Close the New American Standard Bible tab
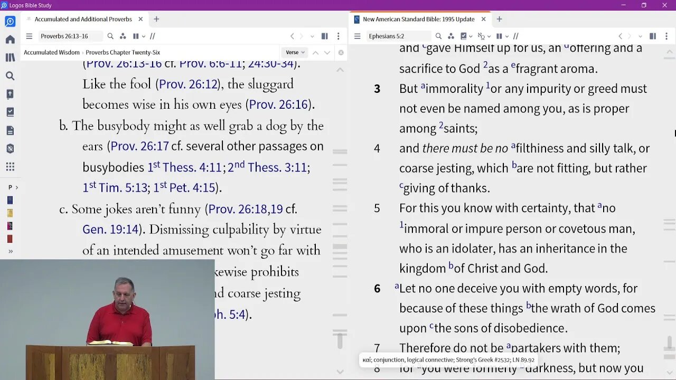The width and height of the screenshot is (676, 380). click(x=483, y=19)
